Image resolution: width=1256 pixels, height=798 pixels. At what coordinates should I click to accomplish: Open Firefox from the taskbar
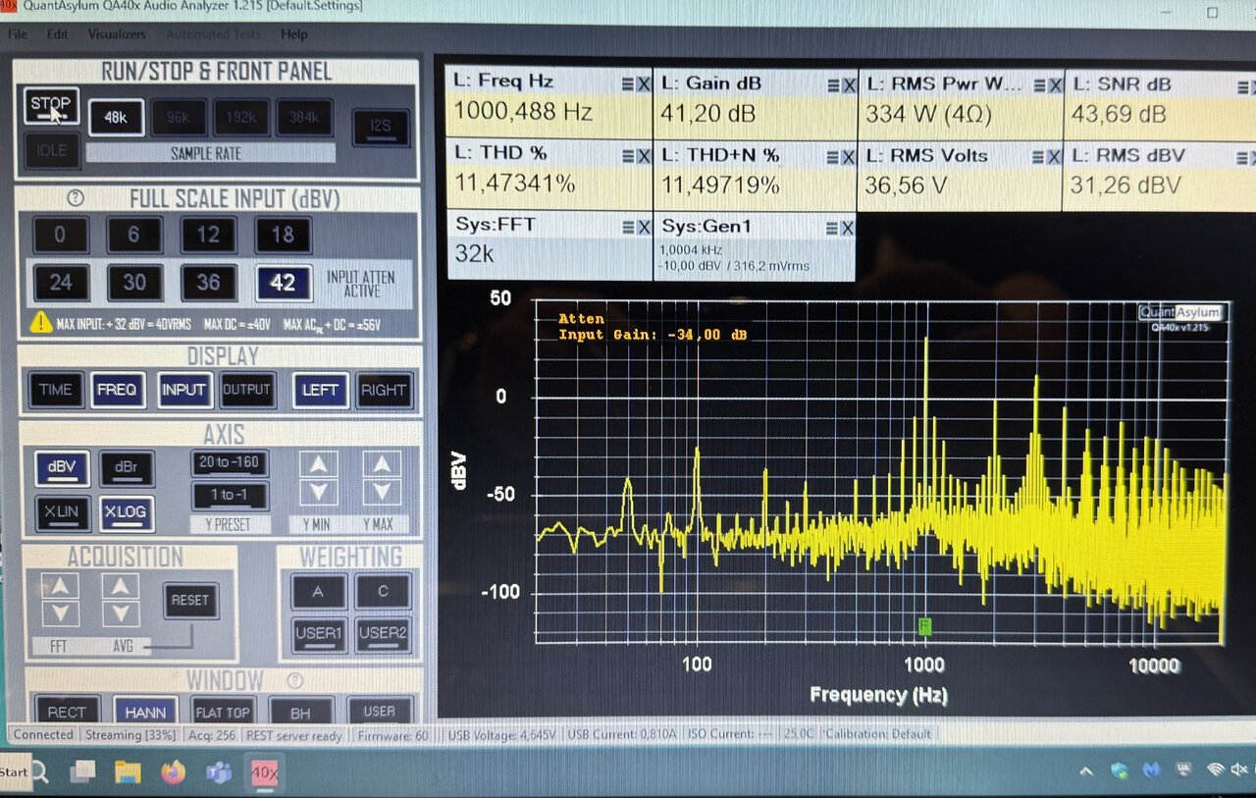coord(174,772)
